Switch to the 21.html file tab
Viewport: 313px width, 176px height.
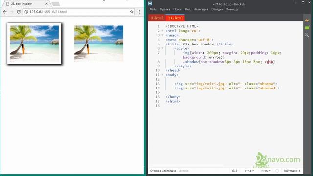click(x=175, y=18)
